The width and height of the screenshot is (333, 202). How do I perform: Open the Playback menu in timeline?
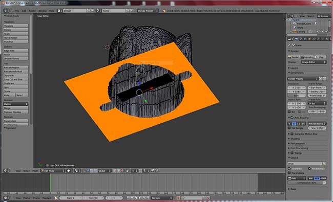(x=47, y=198)
